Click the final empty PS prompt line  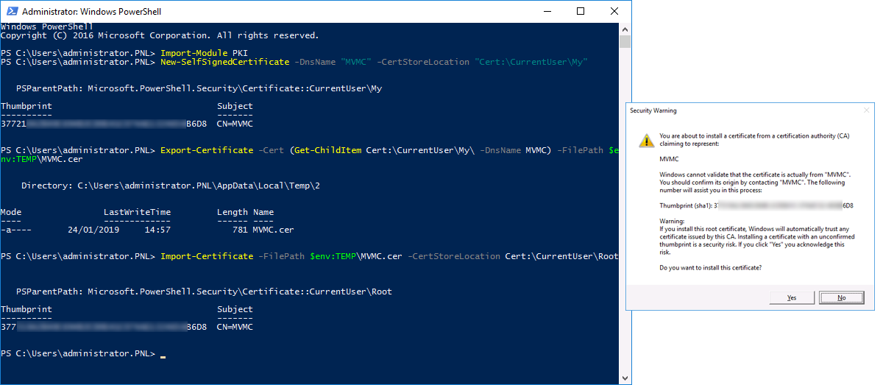point(83,353)
